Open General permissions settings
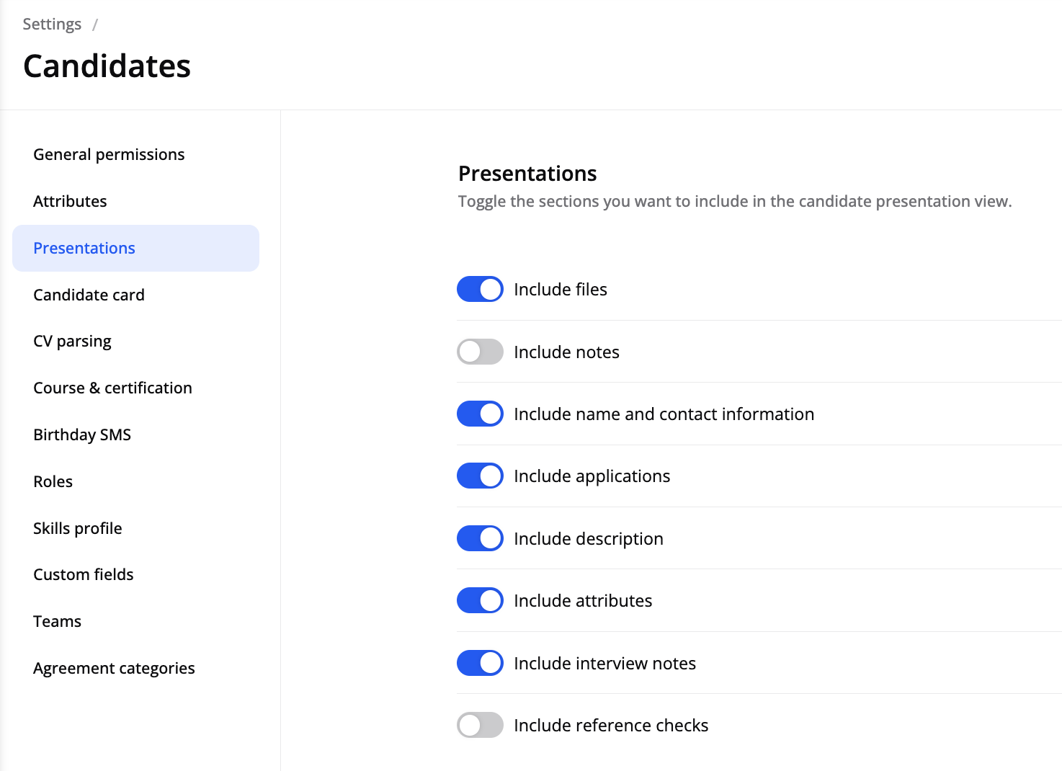 click(109, 154)
